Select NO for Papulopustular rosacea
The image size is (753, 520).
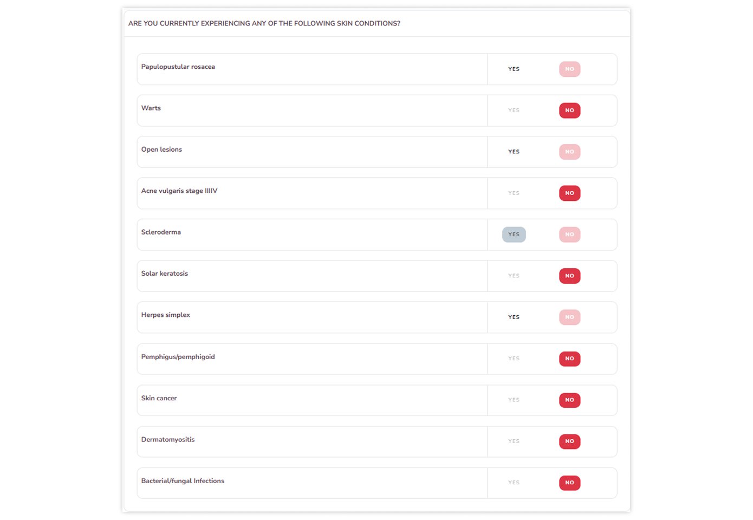tap(569, 69)
